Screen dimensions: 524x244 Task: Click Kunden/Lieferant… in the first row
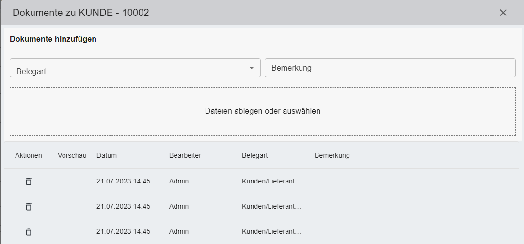[x=271, y=182]
